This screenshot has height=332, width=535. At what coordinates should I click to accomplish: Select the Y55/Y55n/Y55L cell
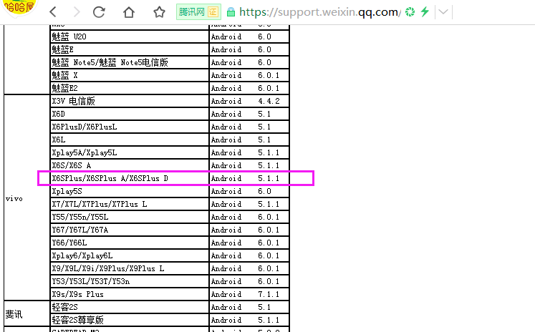pyautogui.click(x=130, y=217)
